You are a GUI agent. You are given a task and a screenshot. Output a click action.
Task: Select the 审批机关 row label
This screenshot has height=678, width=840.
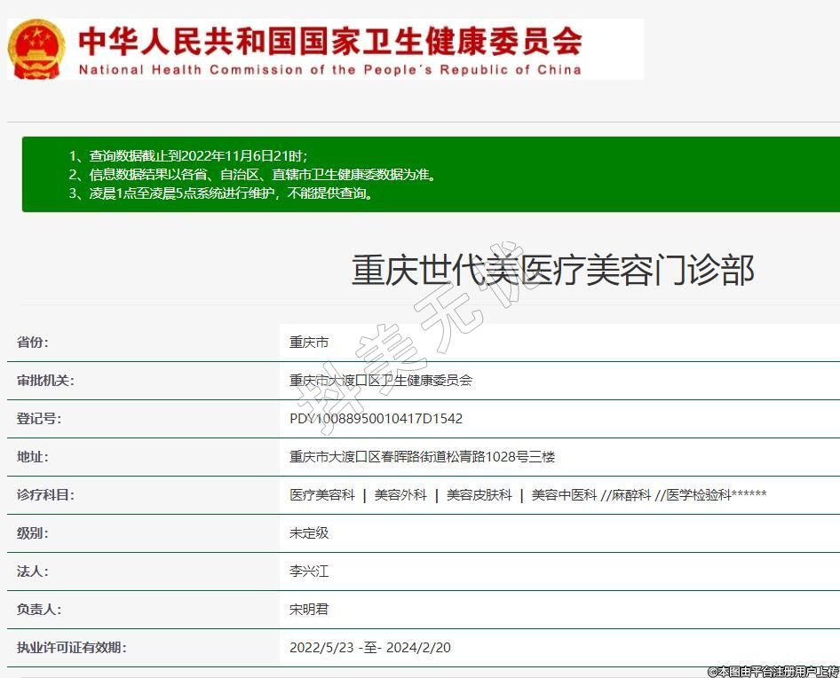pyautogui.click(x=45, y=381)
